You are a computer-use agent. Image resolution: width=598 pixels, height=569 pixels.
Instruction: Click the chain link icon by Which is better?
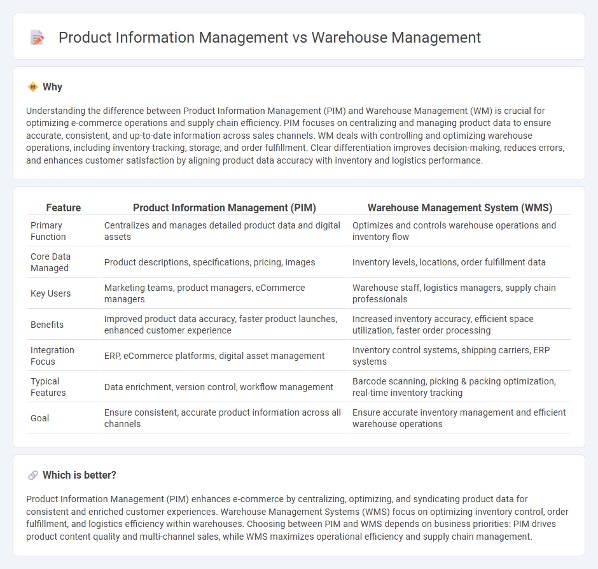[x=33, y=475]
